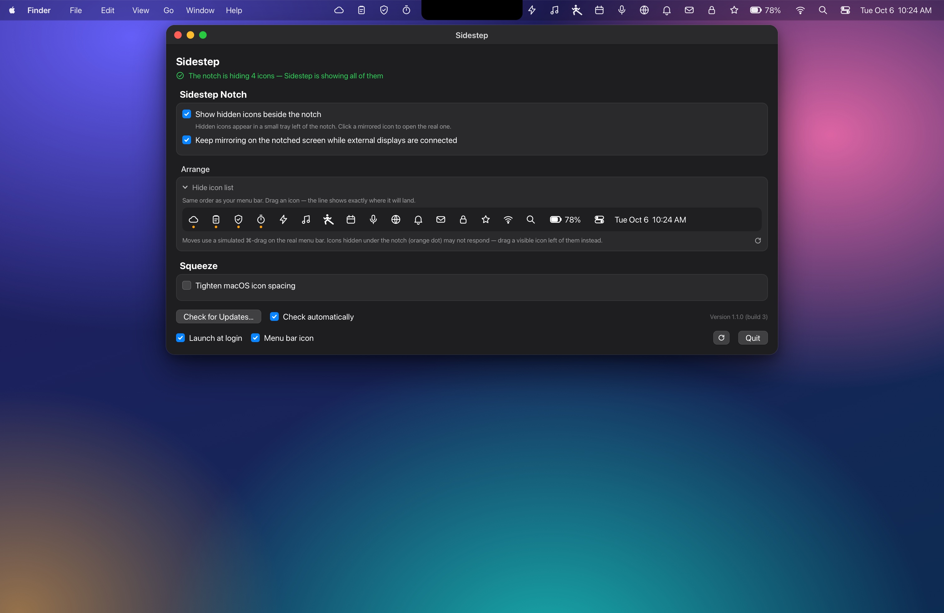Click the globe icon in the Arrange list
Screen dimensions: 944x613
[396, 220]
